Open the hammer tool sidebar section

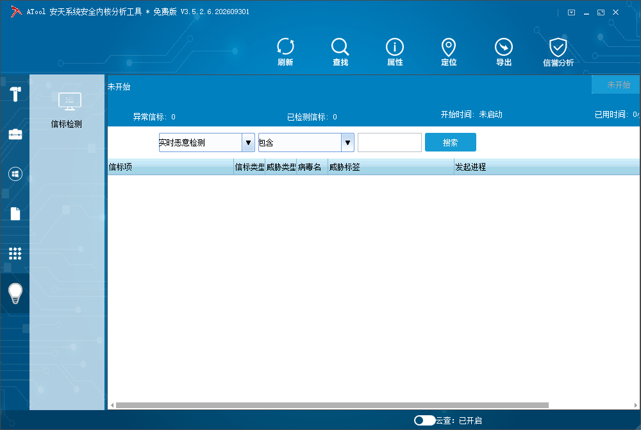15,94
